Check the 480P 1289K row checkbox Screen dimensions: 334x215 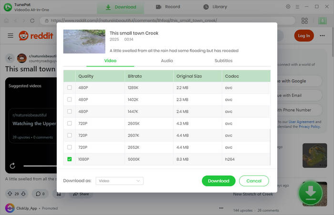[70, 87]
